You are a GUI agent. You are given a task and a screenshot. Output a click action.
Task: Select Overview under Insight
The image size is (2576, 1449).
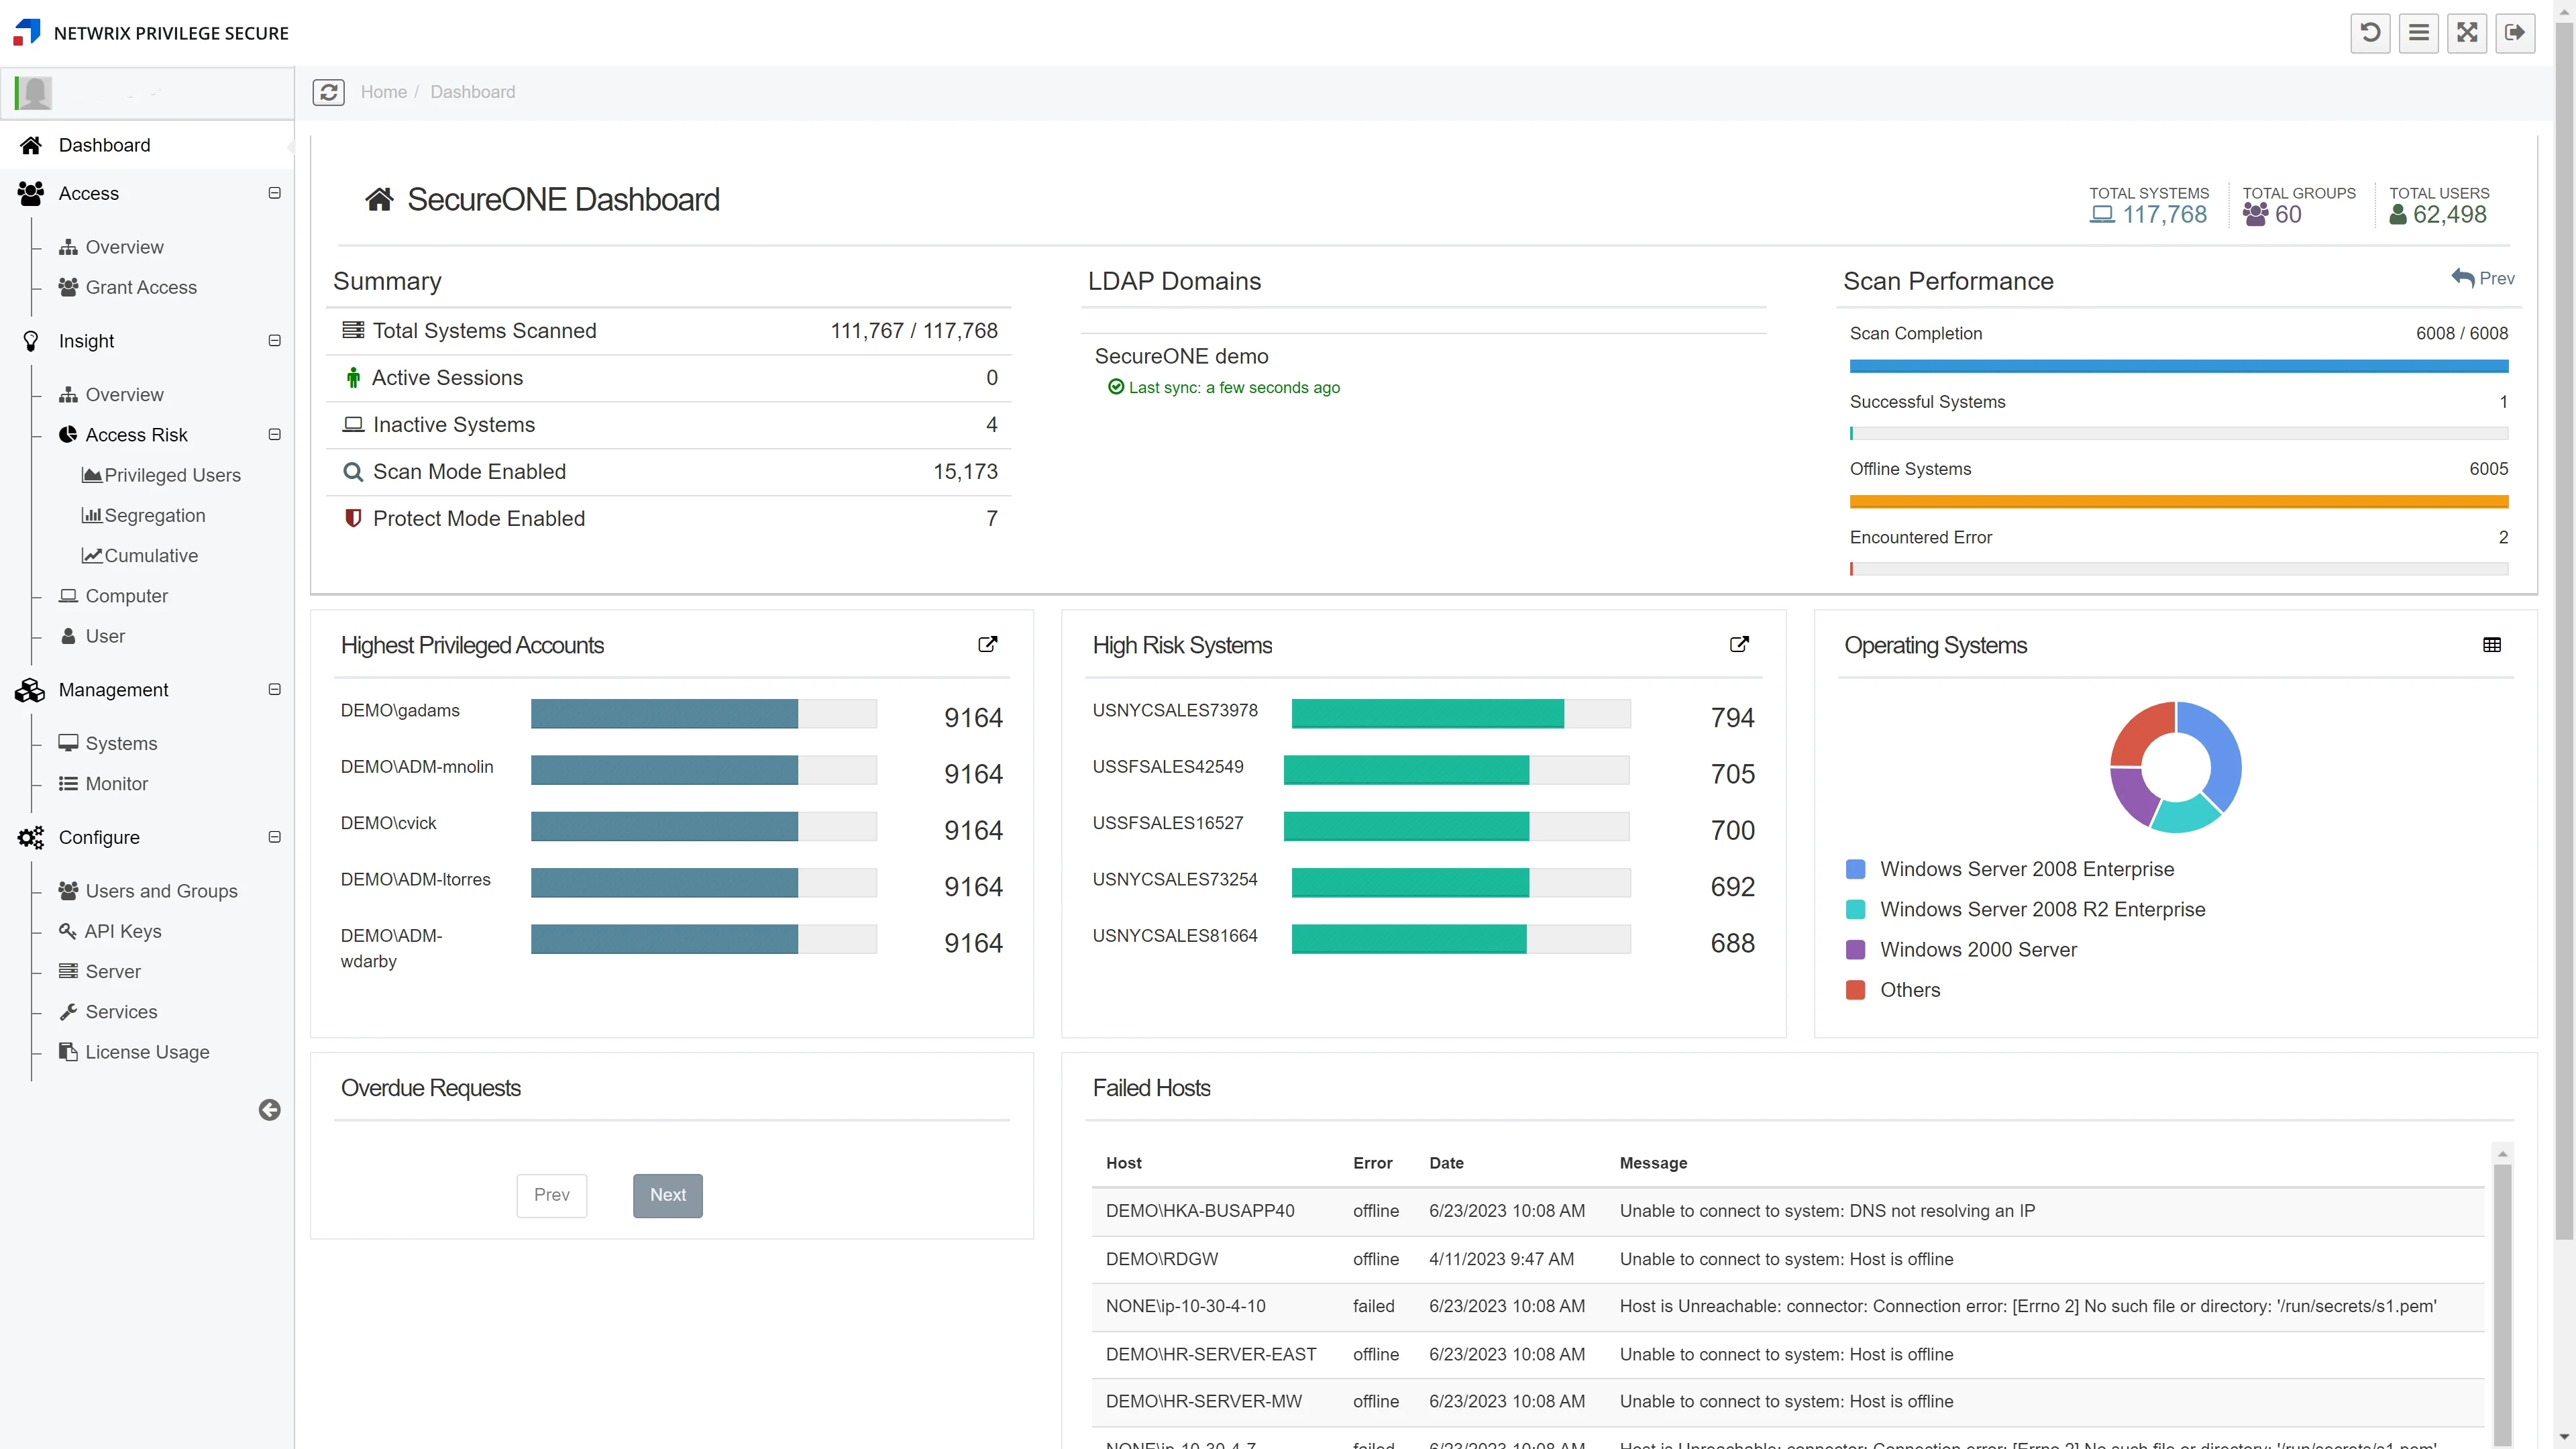(x=124, y=395)
